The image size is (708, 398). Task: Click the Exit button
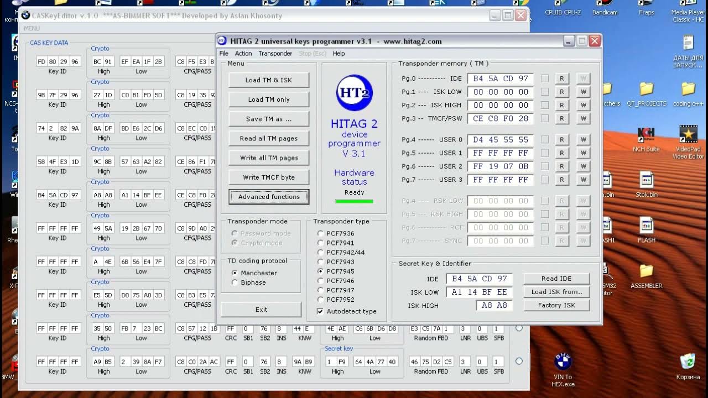(x=261, y=310)
